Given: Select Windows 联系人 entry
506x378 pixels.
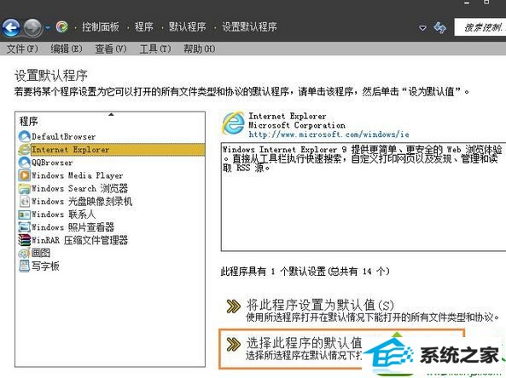Looking at the screenshot, I should (63, 214).
